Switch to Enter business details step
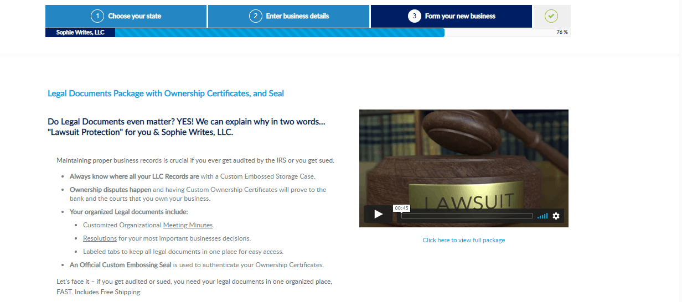Screen dimensions: 682x302 click(x=297, y=17)
